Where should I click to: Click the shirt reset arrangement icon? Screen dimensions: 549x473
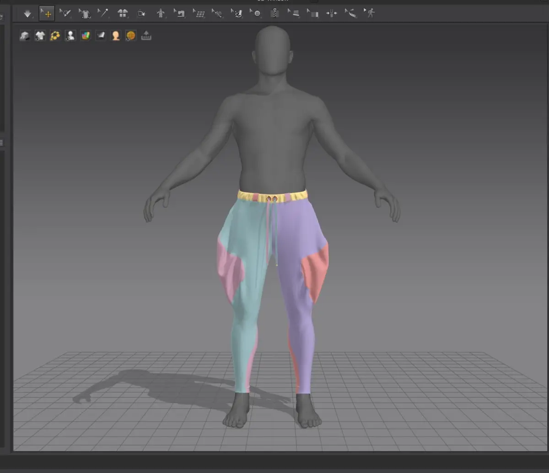85,14
